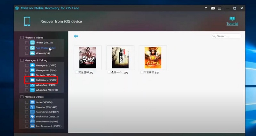
Task: Open the feedback envelope icon
Action: [x=213, y=8]
